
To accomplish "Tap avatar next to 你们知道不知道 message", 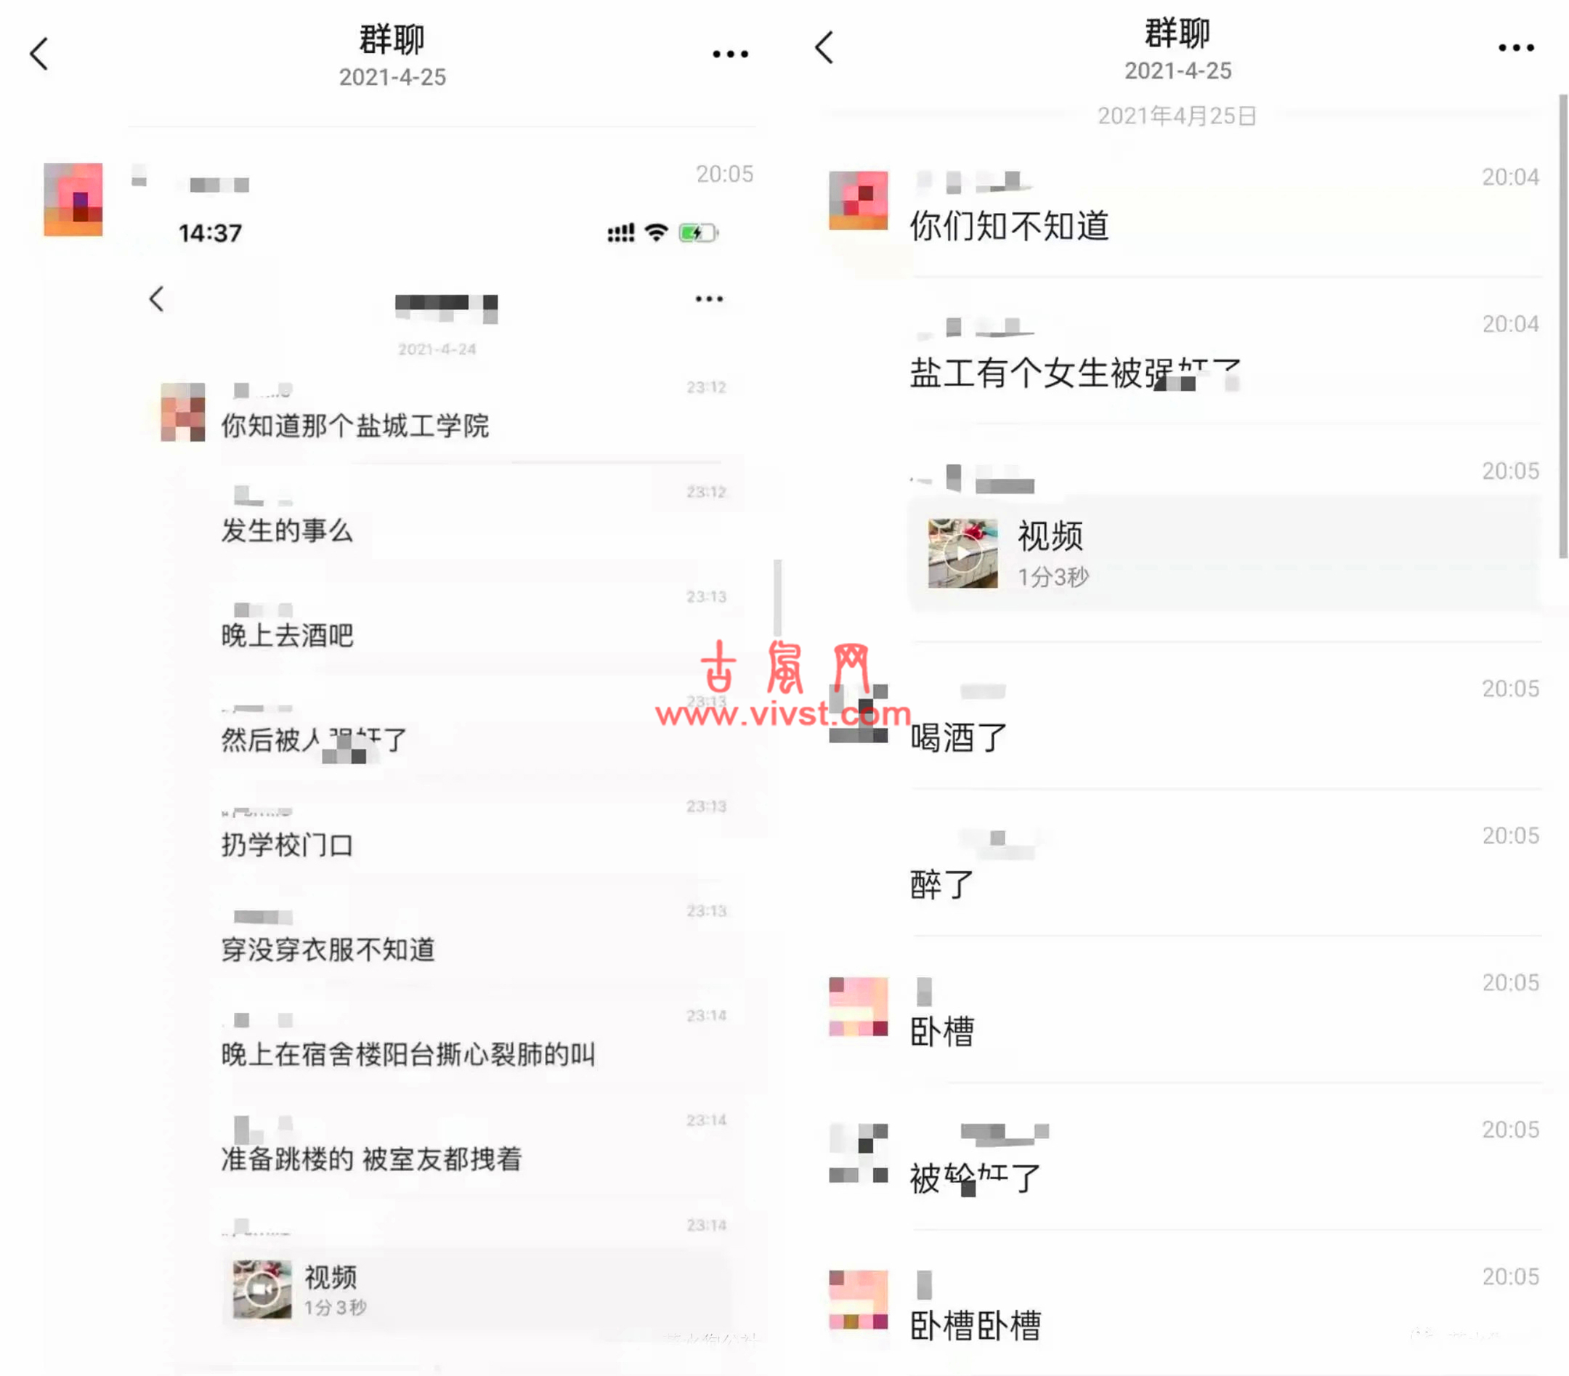I will (858, 200).
